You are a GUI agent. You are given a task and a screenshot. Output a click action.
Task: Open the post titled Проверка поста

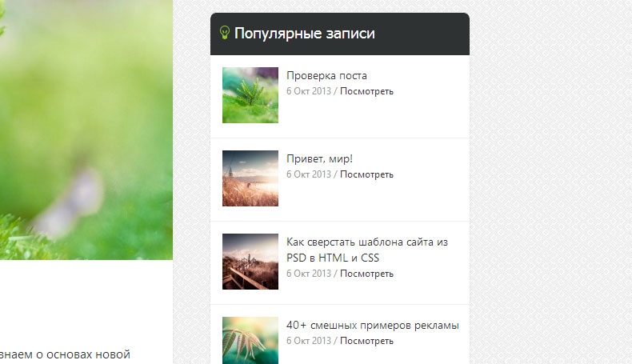click(x=326, y=76)
